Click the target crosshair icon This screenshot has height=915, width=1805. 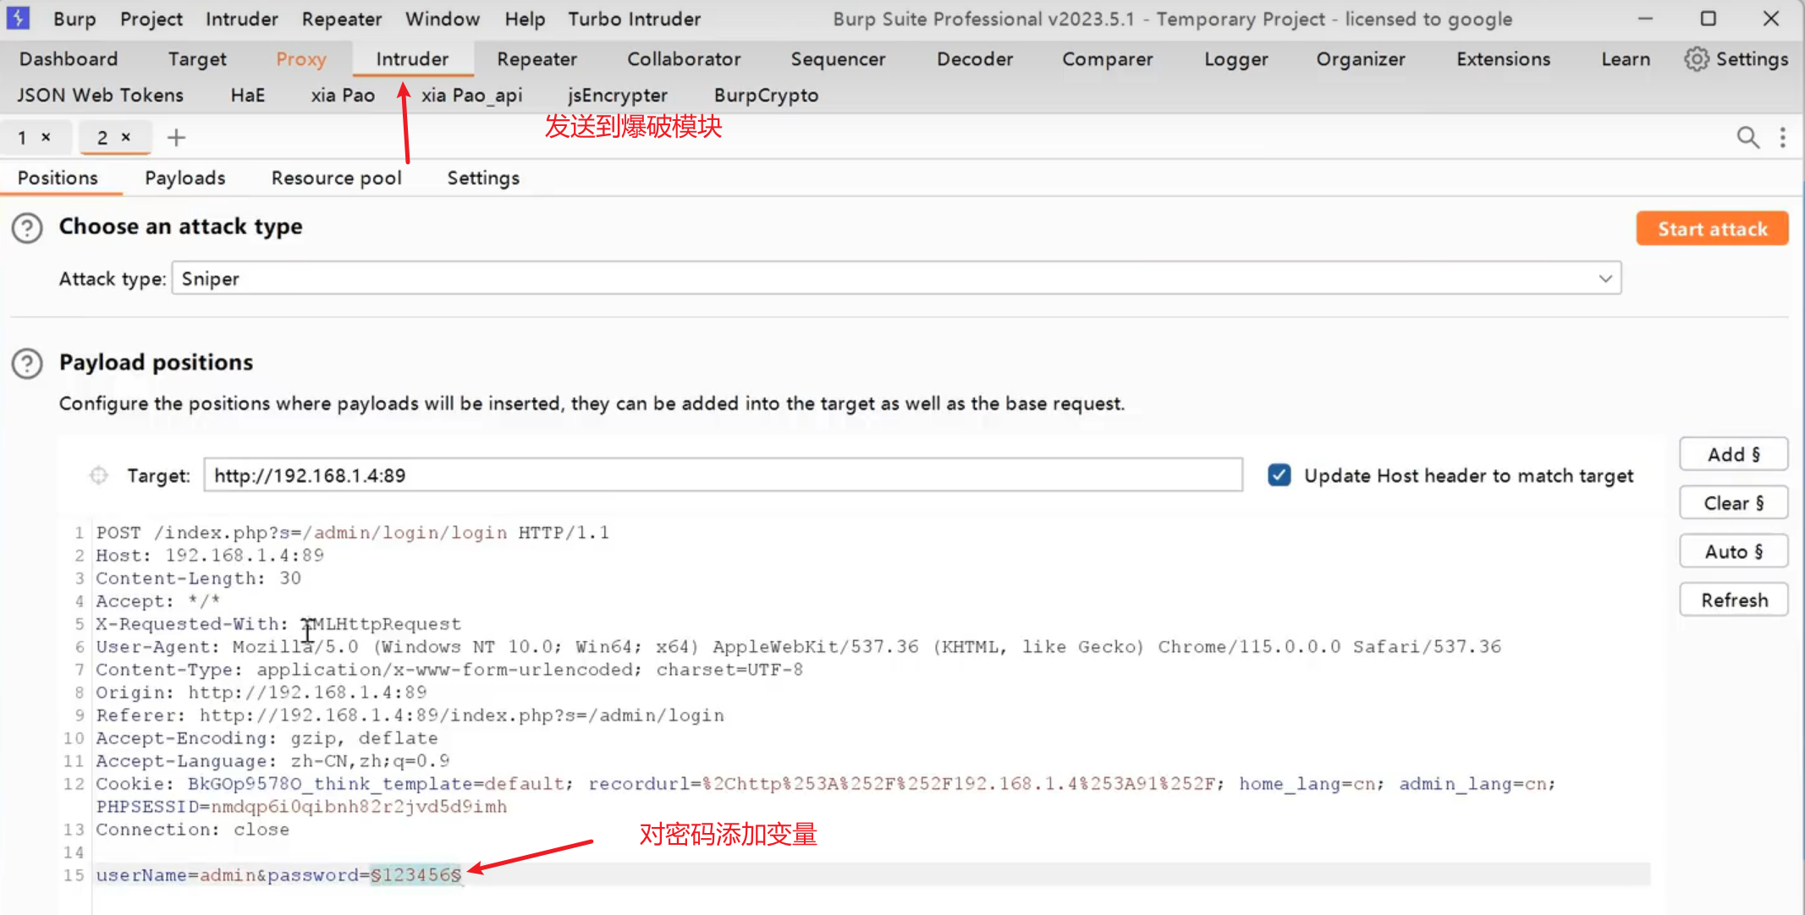pyautogui.click(x=99, y=475)
